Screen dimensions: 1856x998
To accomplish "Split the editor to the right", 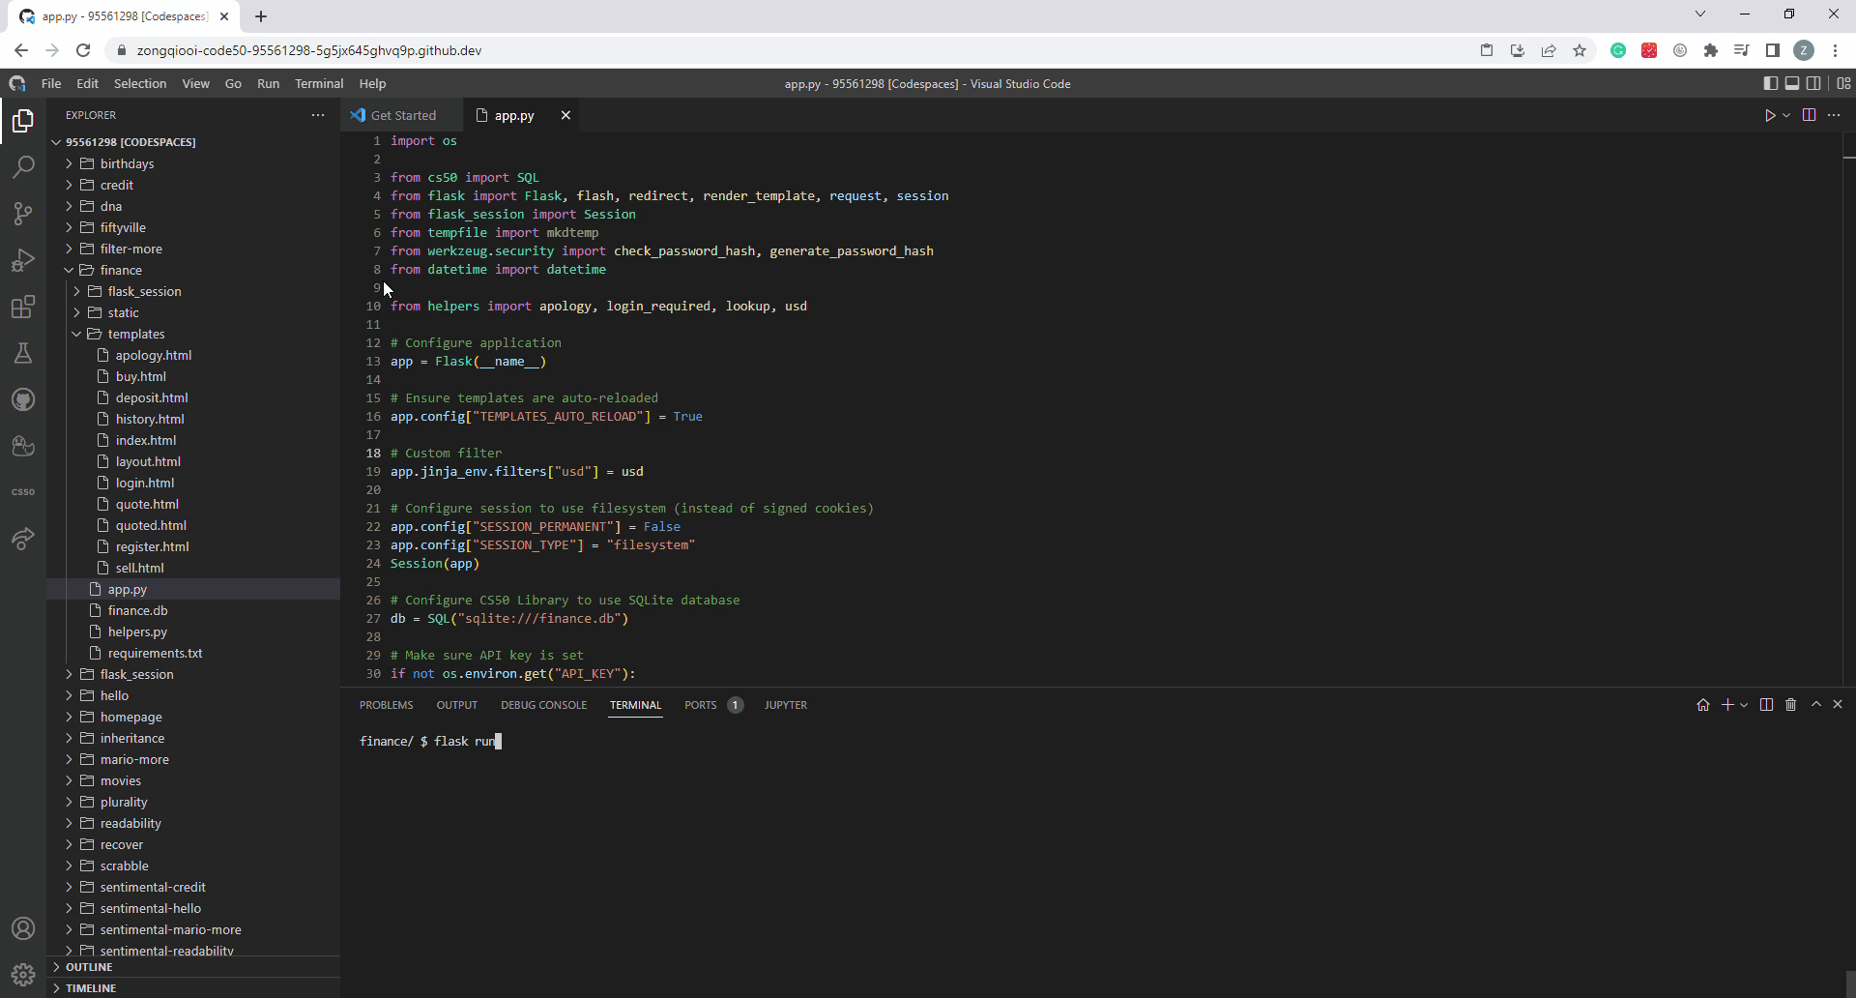I will (x=1809, y=115).
